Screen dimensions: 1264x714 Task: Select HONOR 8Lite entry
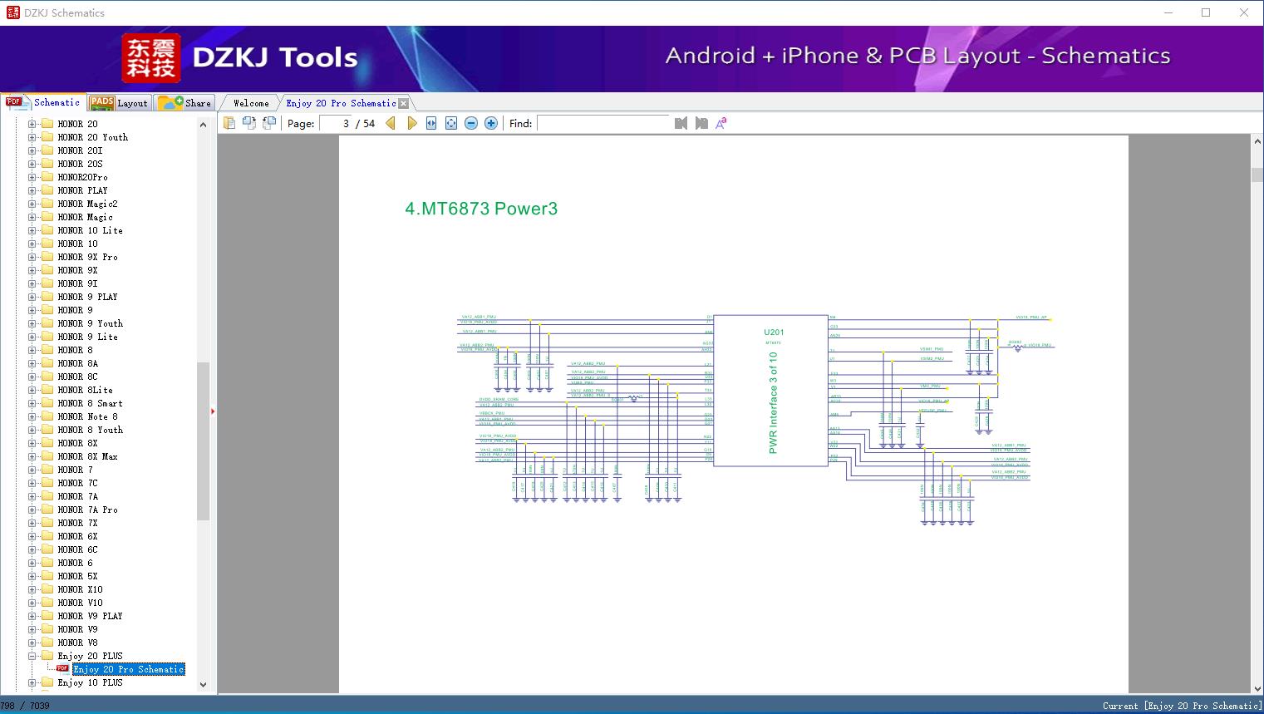coord(86,390)
